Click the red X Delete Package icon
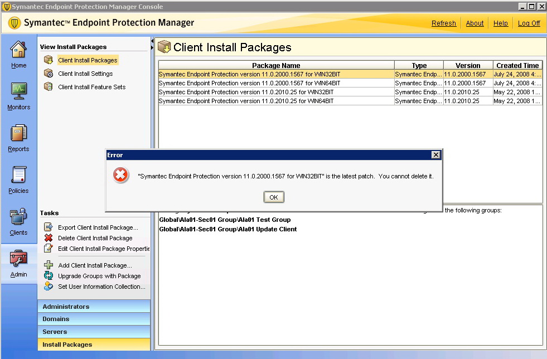Image resolution: width=547 pixels, height=359 pixels. point(49,238)
